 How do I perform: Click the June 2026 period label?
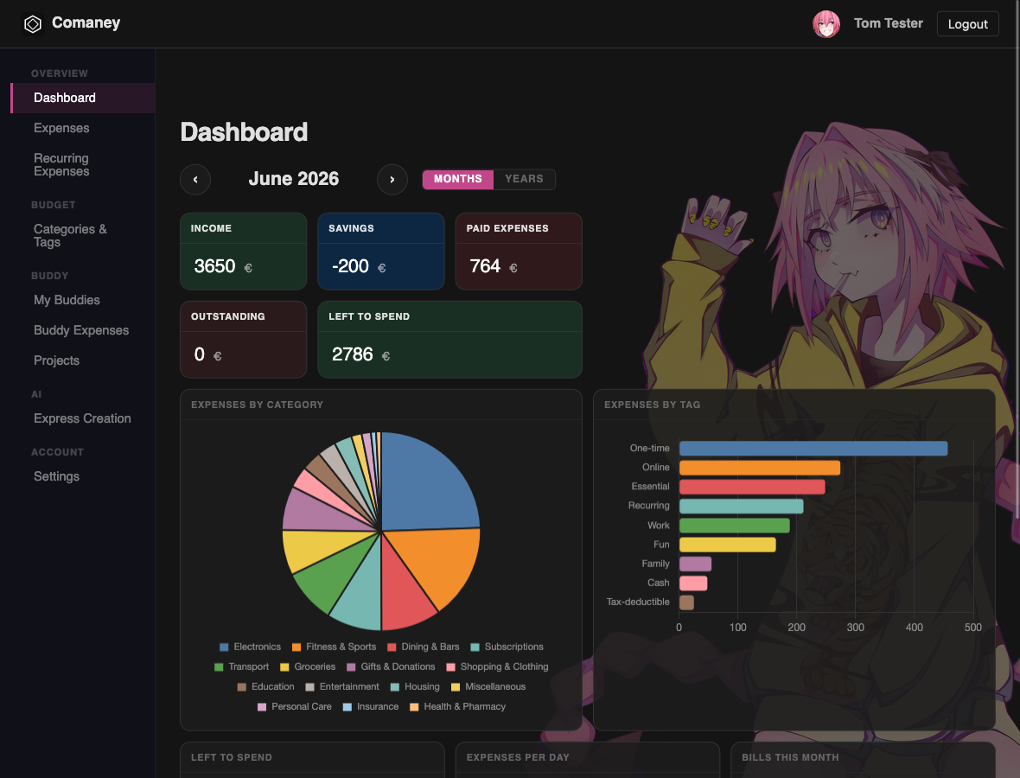click(293, 179)
